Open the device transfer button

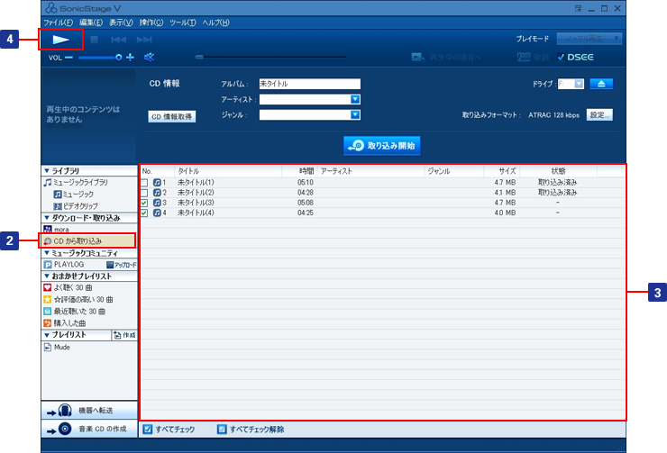tap(89, 410)
